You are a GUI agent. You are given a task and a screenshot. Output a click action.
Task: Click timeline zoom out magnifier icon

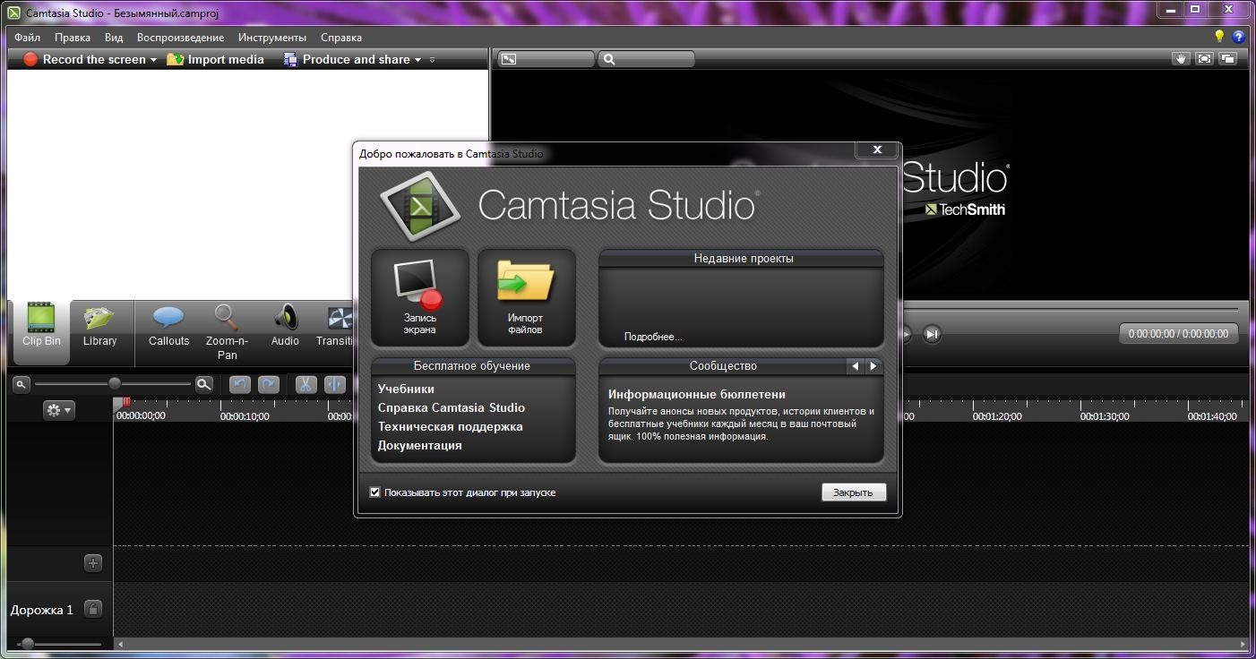tap(22, 384)
